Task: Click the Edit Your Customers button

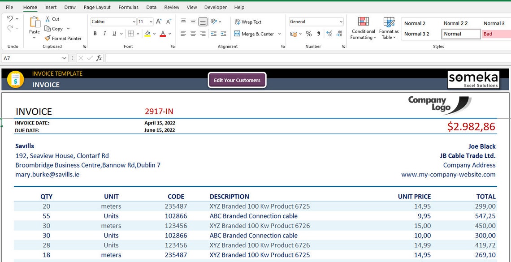Action: tap(237, 79)
